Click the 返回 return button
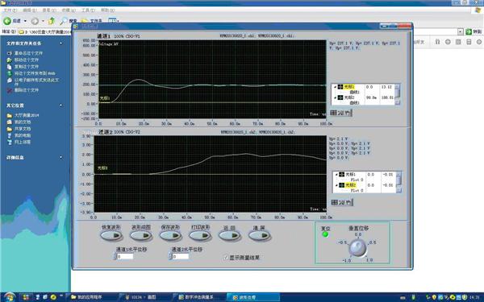 (230, 236)
